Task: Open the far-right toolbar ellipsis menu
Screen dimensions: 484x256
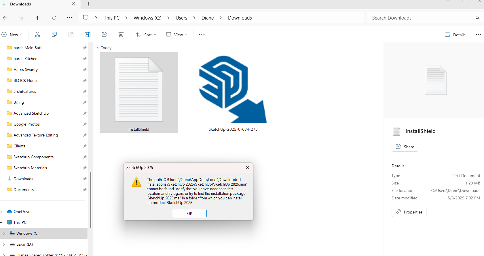Action: point(478,34)
